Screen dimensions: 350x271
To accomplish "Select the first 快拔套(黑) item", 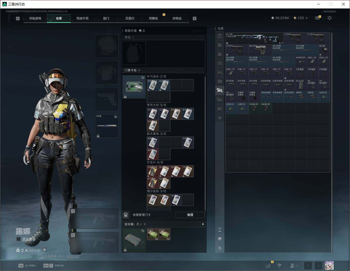I will (x=254, y=108).
